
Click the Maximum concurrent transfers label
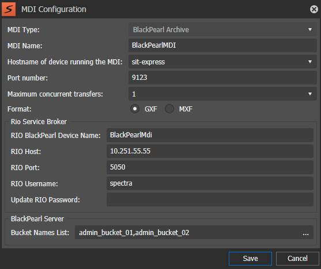(x=55, y=94)
